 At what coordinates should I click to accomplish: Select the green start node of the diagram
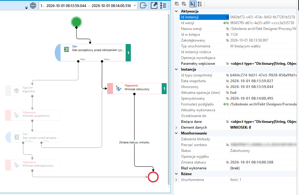(x=76, y=22)
